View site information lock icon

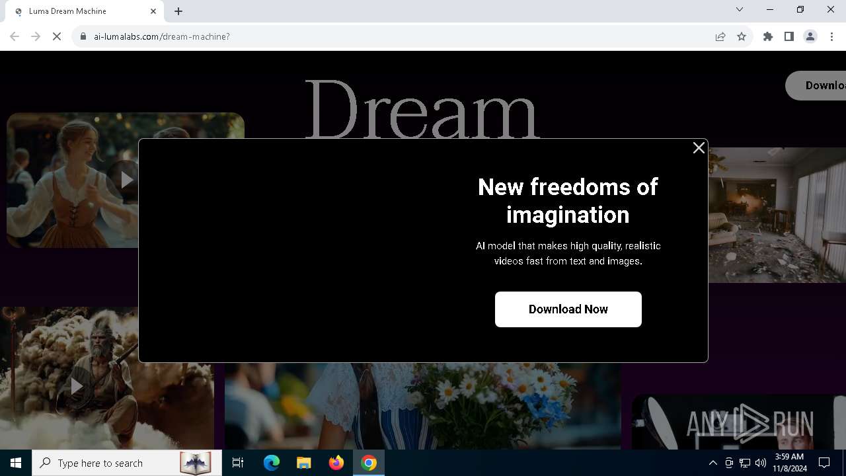pyautogui.click(x=83, y=36)
